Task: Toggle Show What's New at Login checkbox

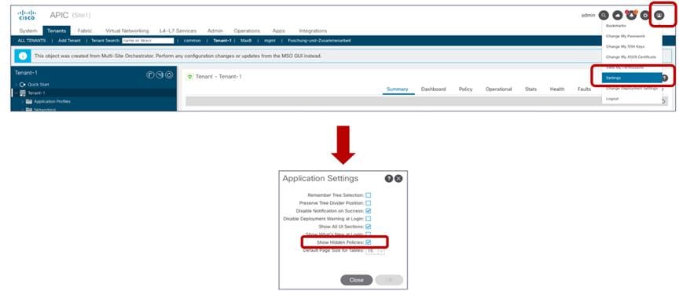Action: pyautogui.click(x=369, y=235)
